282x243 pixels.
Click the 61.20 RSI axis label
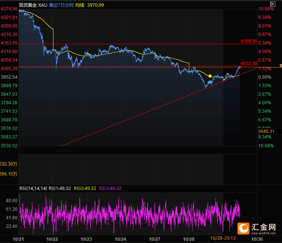point(12,209)
